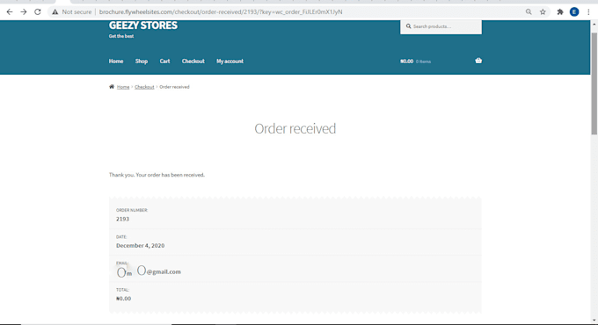Open the Home menu item
The width and height of the screenshot is (598, 325).
(116, 61)
